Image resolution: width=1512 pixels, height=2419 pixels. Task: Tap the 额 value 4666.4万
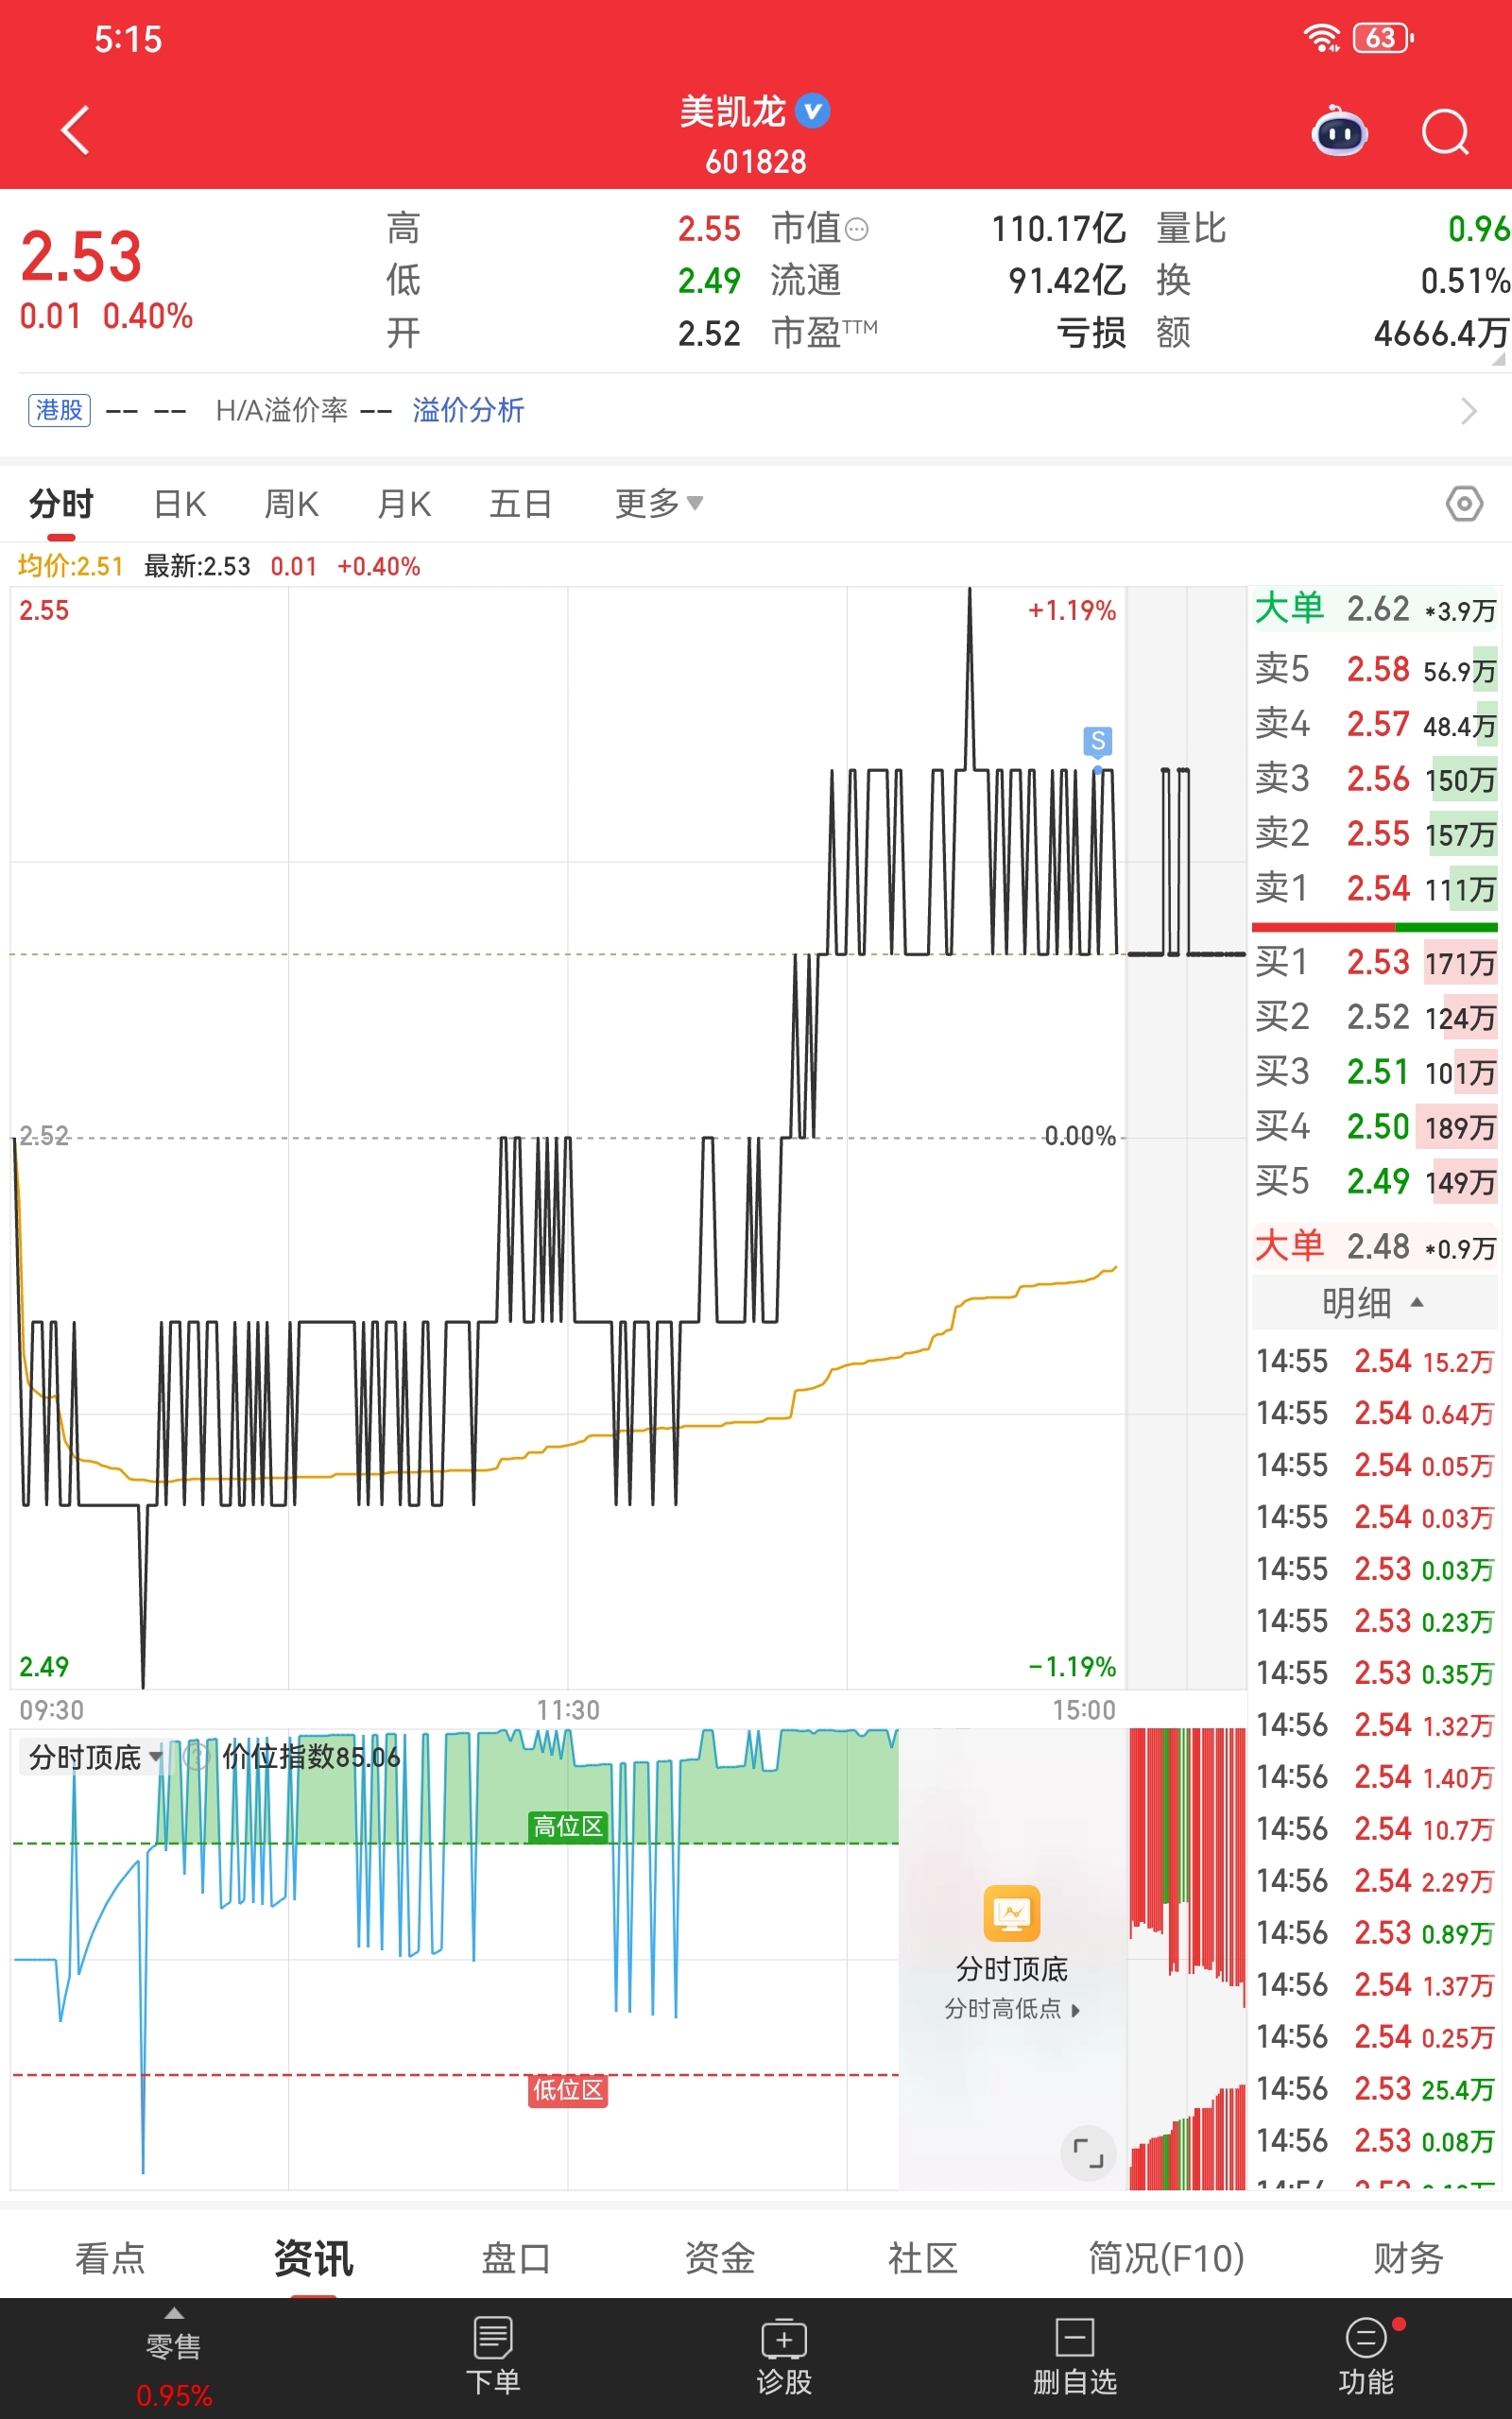pyautogui.click(x=1441, y=333)
